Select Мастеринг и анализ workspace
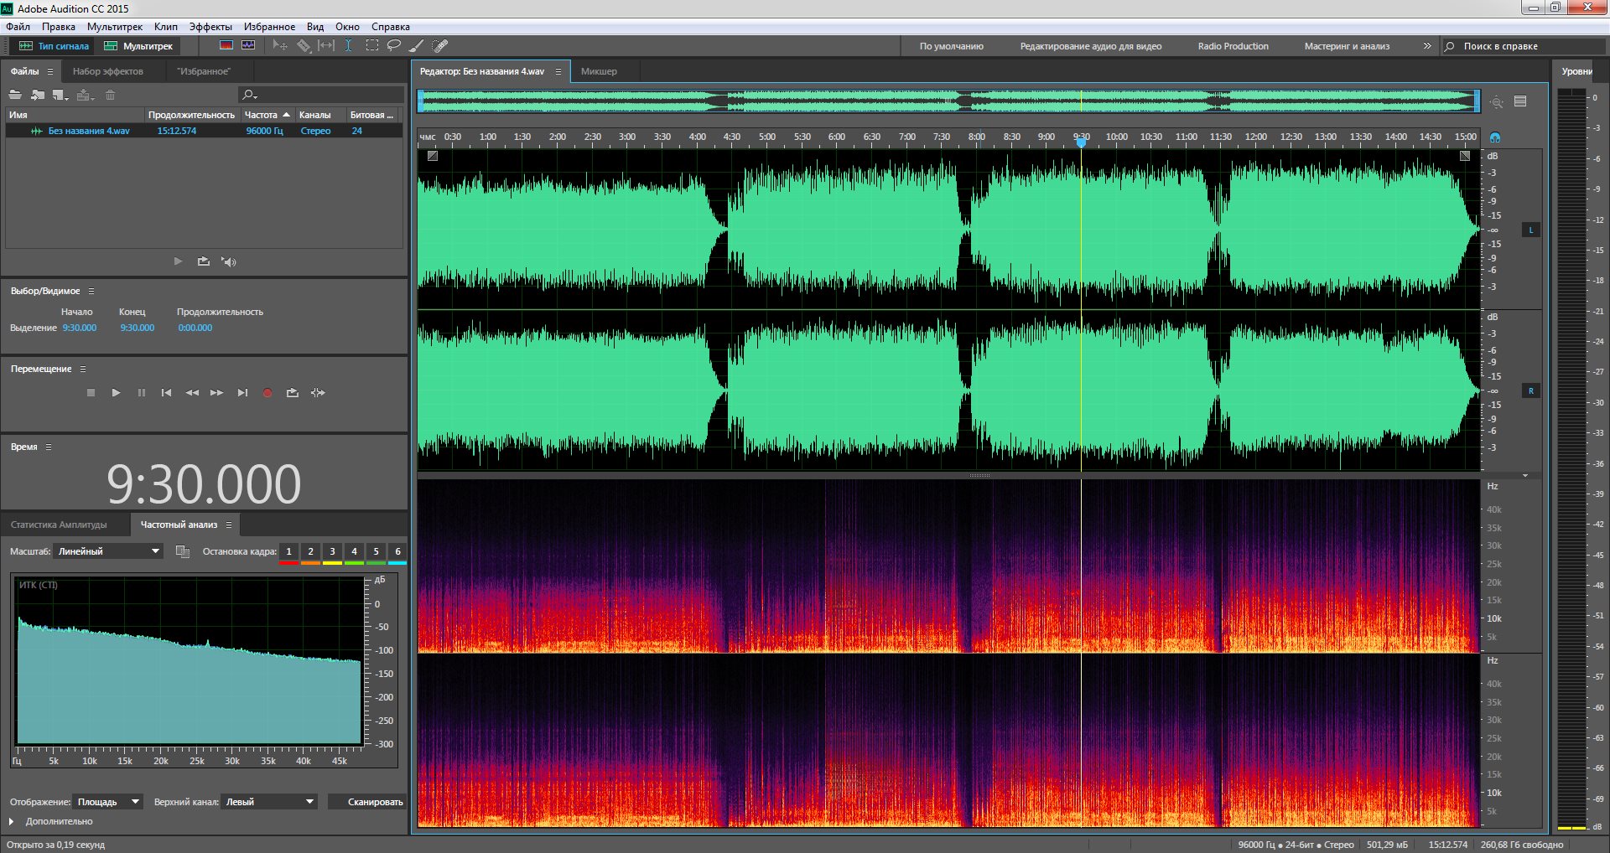This screenshot has height=853, width=1610. tap(1347, 46)
